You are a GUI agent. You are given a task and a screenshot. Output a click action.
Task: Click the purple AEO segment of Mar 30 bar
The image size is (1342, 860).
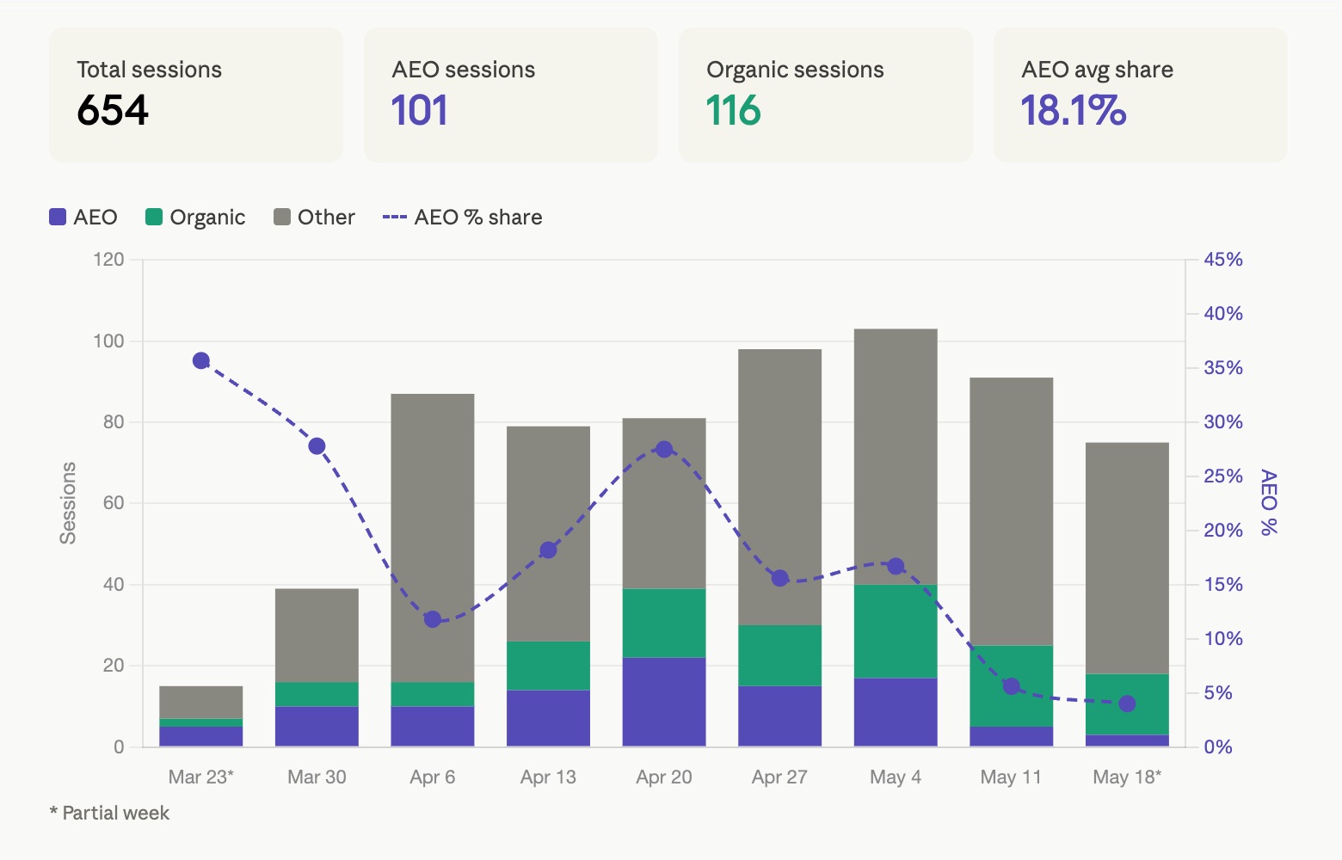pos(317,727)
